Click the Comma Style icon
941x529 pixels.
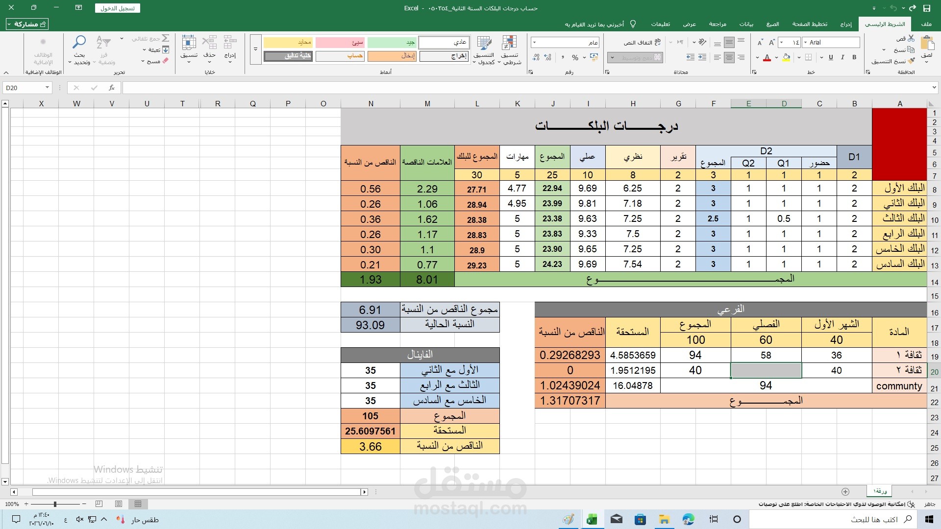click(x=562, y=57)
